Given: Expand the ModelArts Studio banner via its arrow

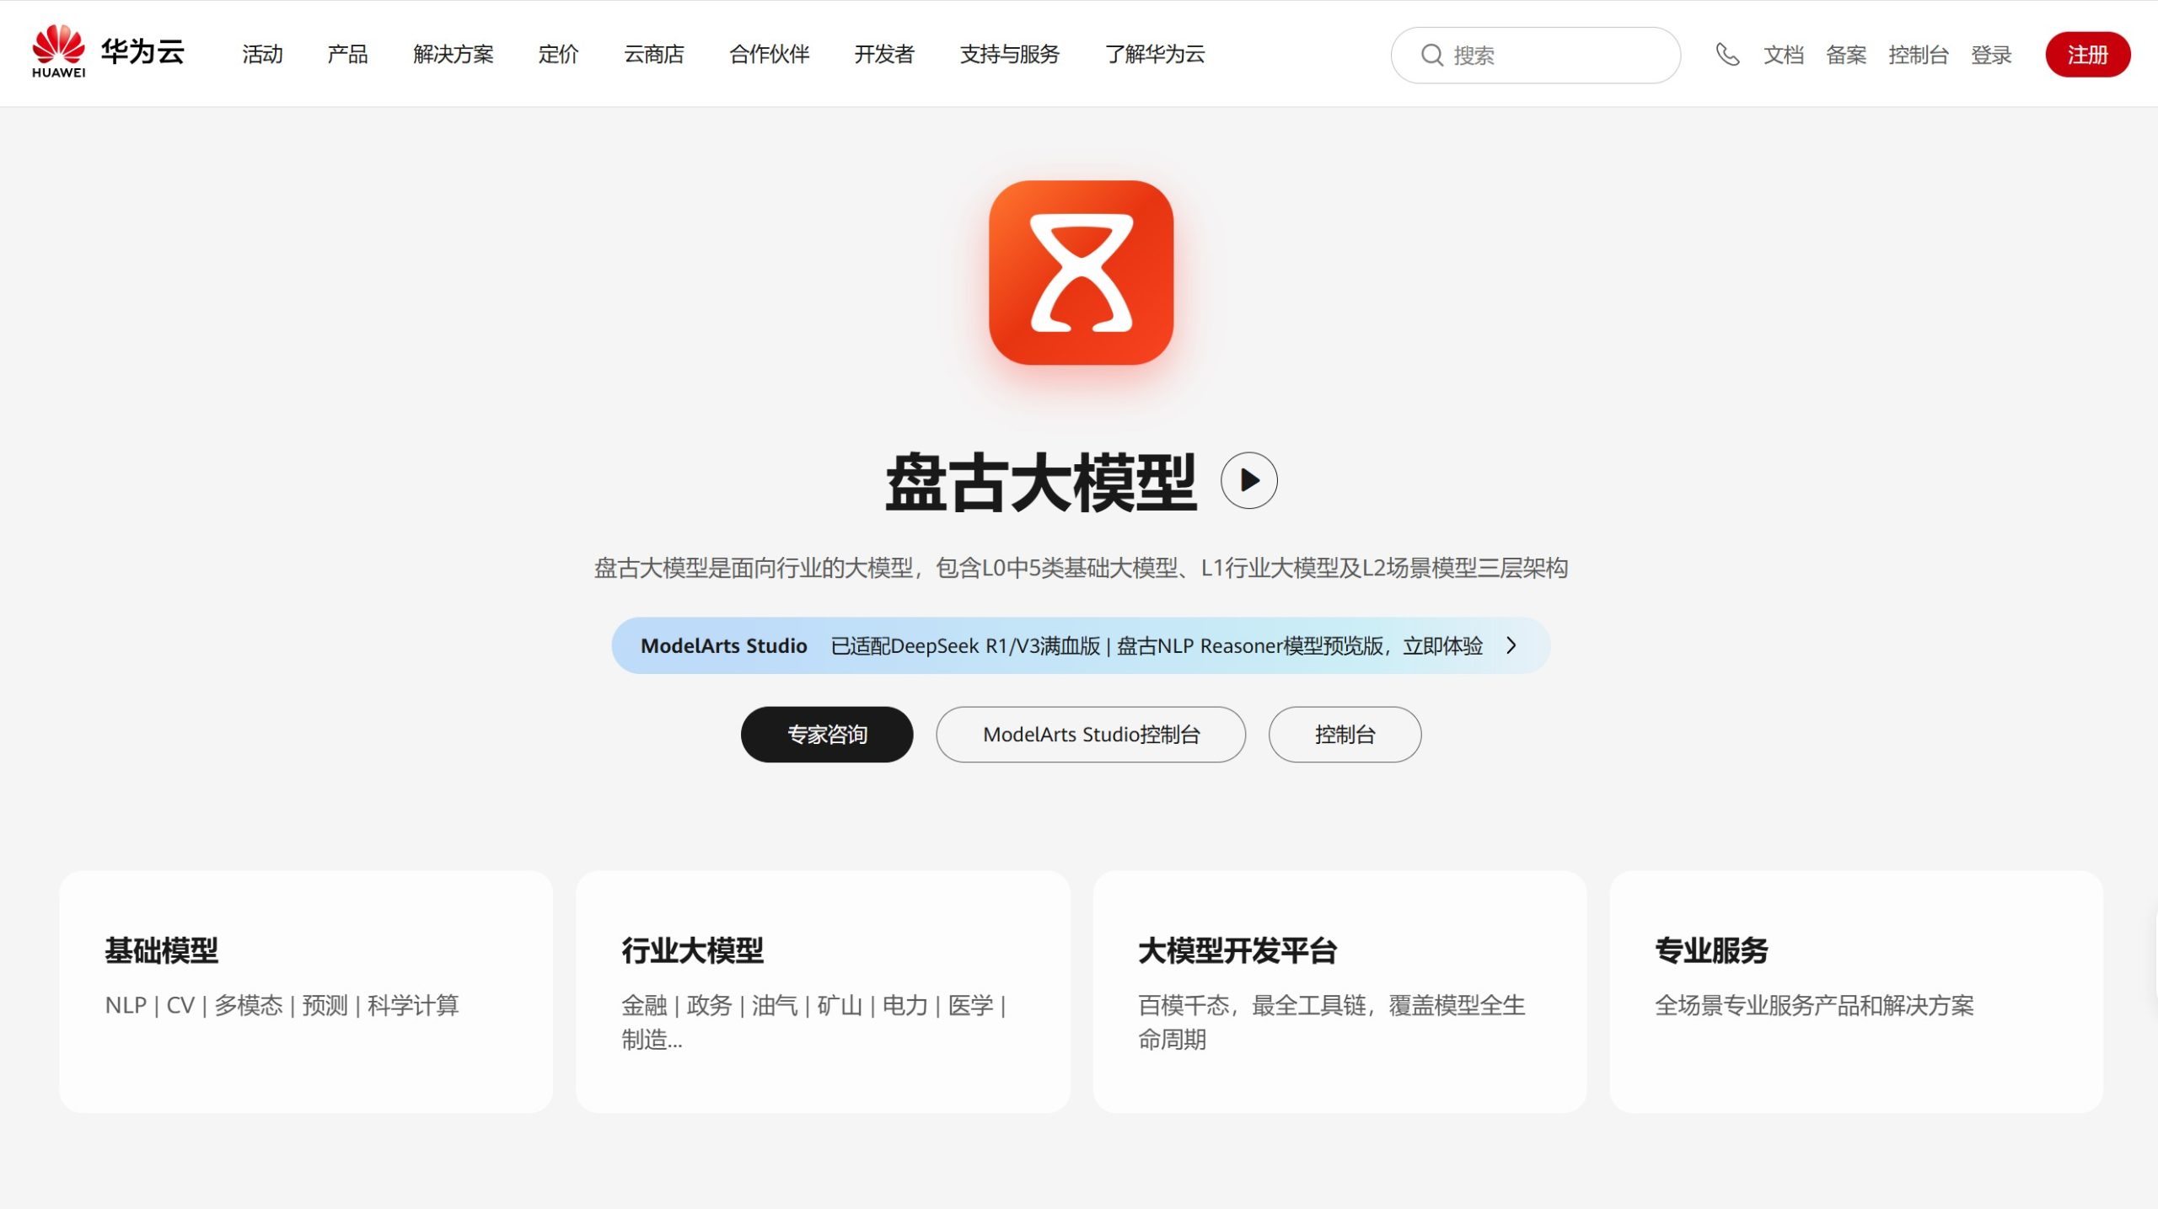Looking at the screenshot, I should 1510,645.
